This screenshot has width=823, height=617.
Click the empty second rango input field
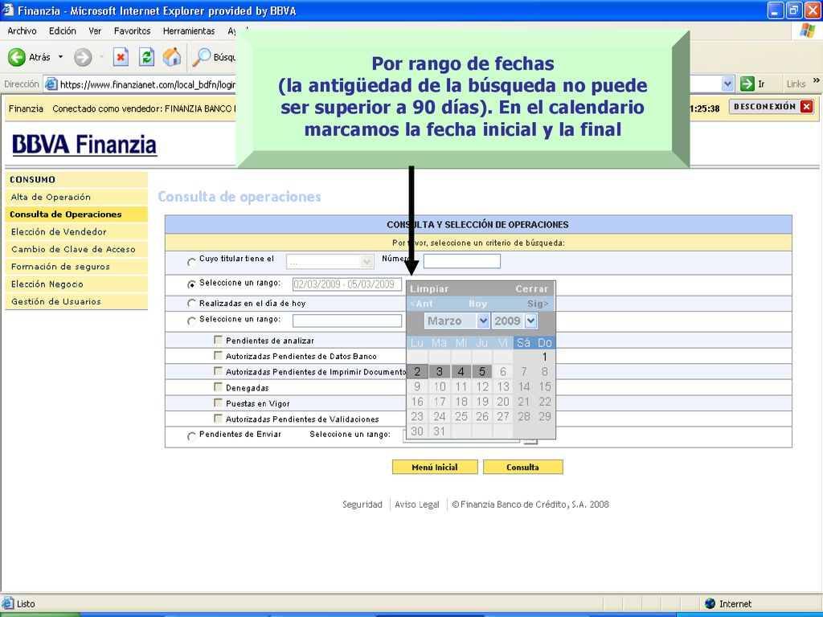(x=347, y=321)
